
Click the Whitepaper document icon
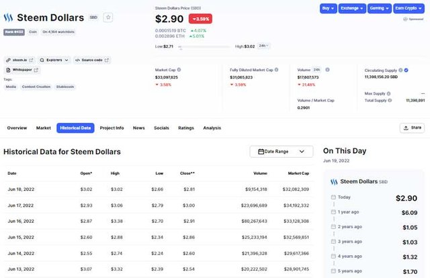[8, 70]
